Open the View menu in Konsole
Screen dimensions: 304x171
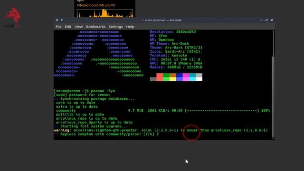pos(78,27)
